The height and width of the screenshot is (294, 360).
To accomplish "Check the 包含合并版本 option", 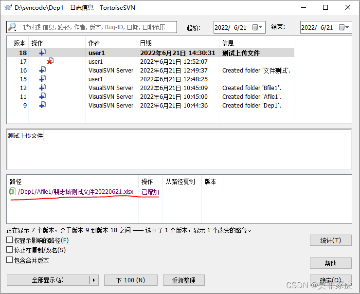I will [9, 260].
